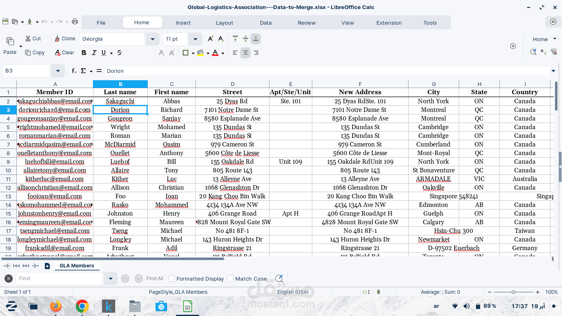Open the Function Wizard fx icon
This screenshot has height=316, width=562.
74,71
